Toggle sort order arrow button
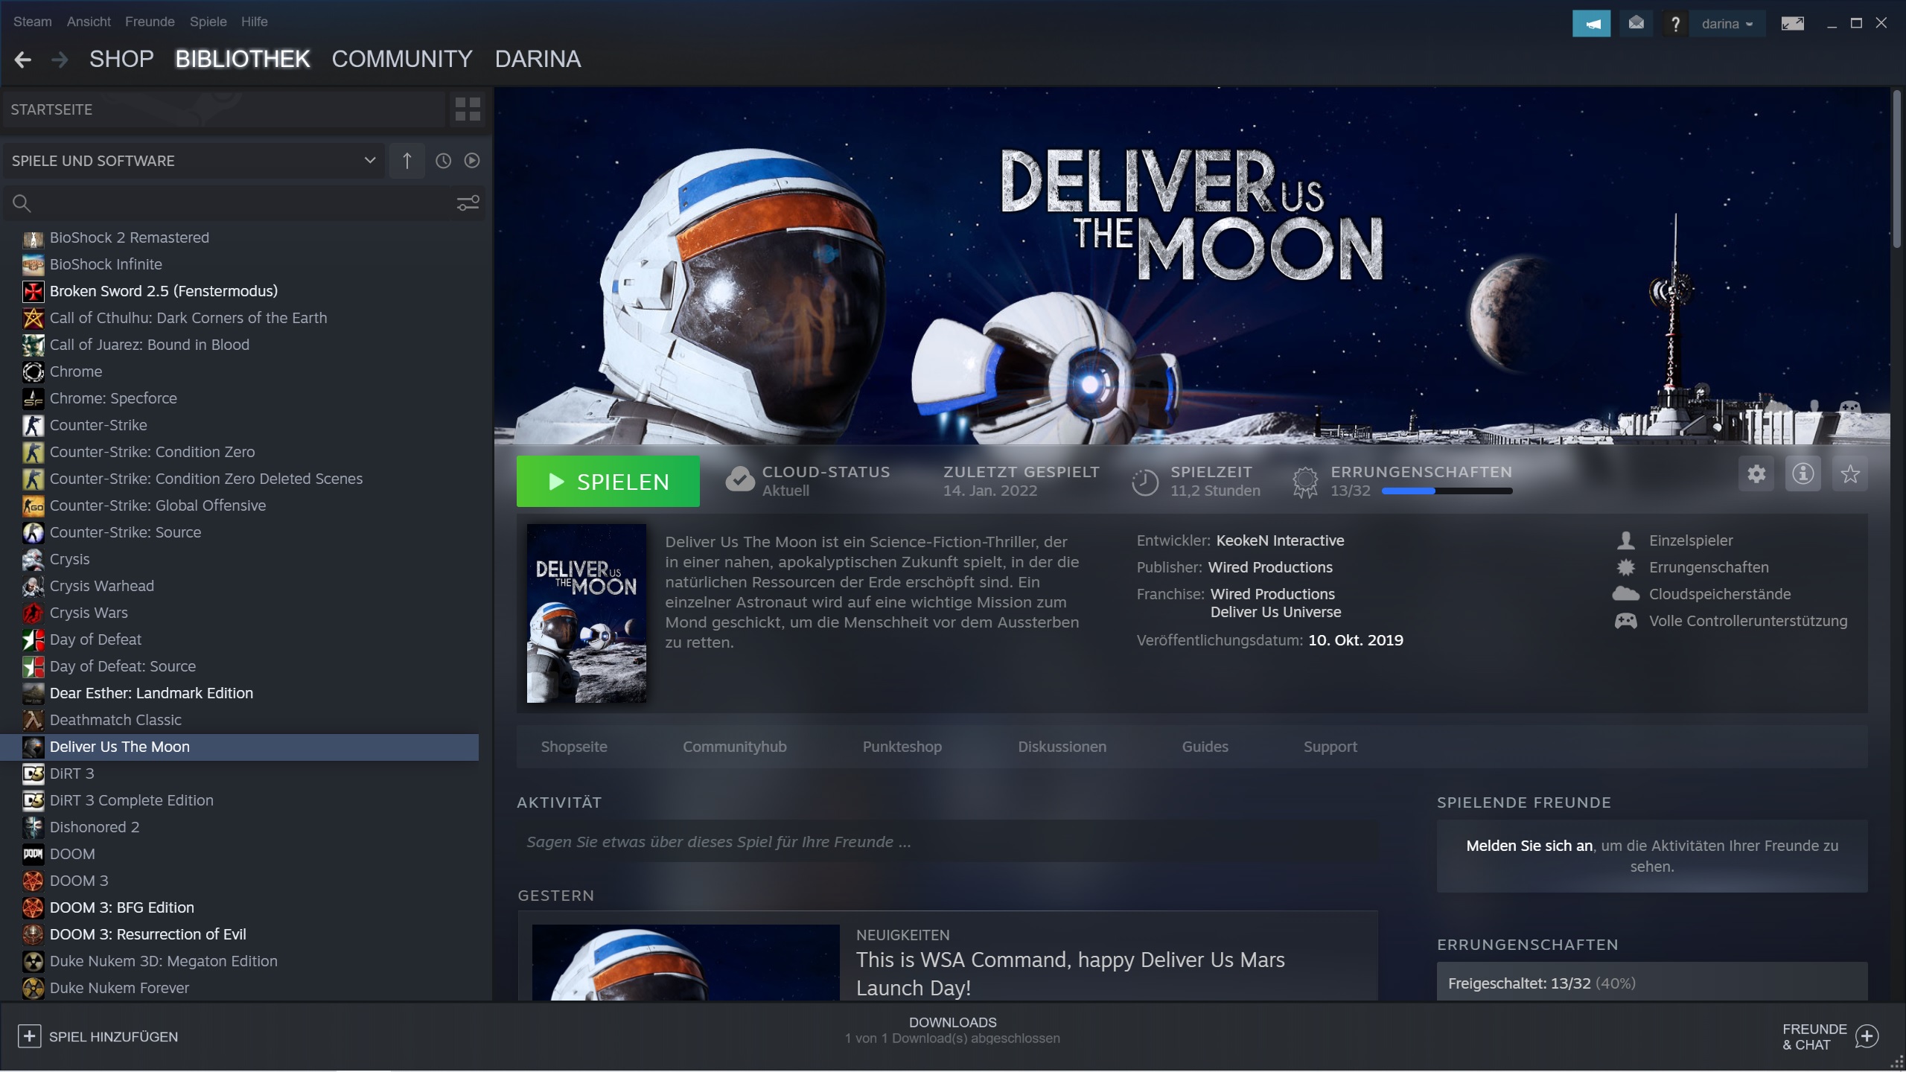Viewport: 1906px width, 1072px height. pos(407,161)
